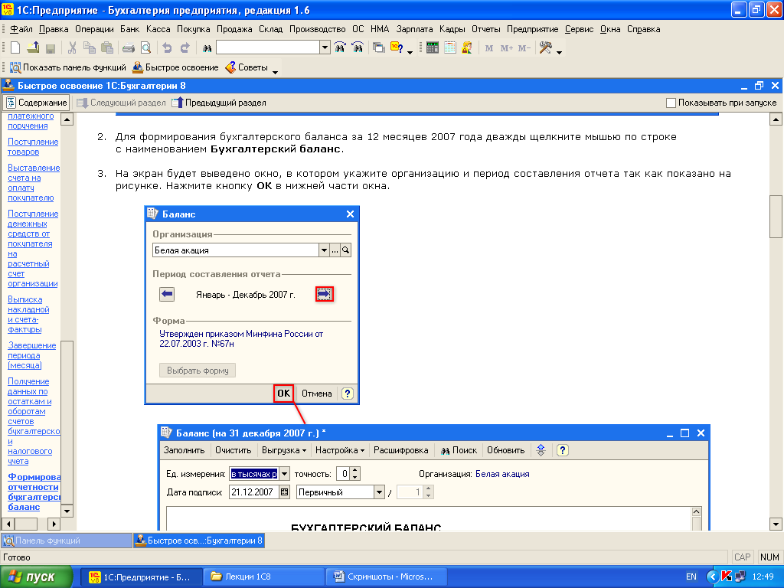This screenshot has width=784, height=588.
Task: Click EN language indicator in system tray
Action: coord(691,577)
